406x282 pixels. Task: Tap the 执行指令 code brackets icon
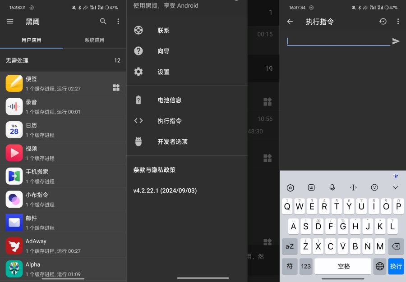(138, 121)
